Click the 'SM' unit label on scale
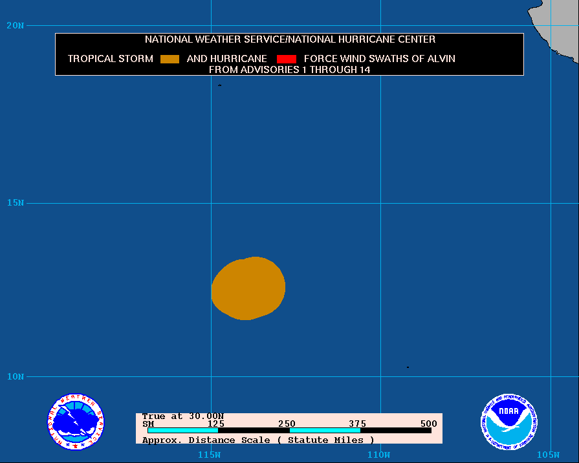Screen dimensions: 579x463 tap(148, 424)
